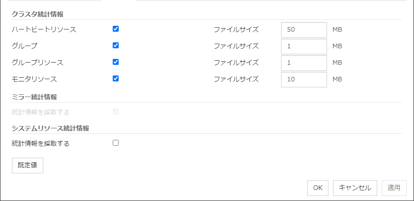414x201 pixels.
Task: Uncheck the グループ statistics checkbox
Action: pyautogui.click(x=115, y=46)
